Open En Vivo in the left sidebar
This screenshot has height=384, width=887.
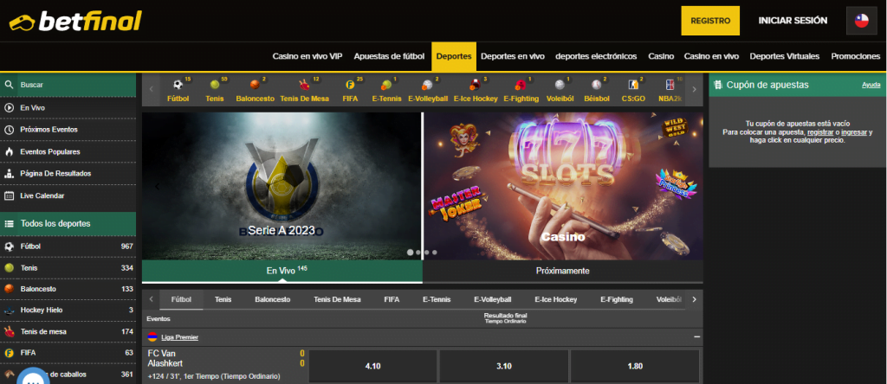coord(68,107)
